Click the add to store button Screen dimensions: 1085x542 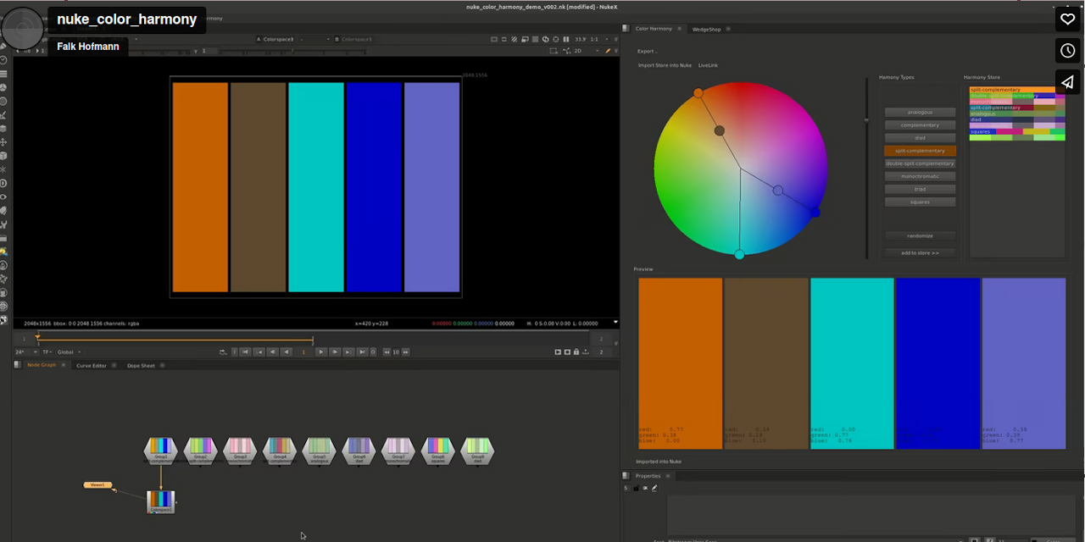coord(920,252)
